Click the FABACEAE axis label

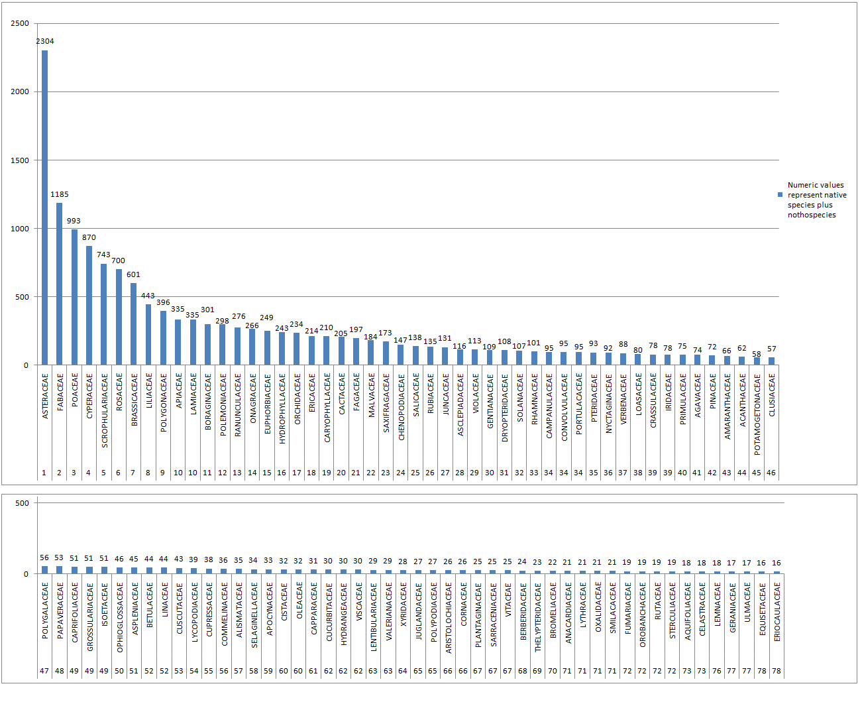pos(60,392)
